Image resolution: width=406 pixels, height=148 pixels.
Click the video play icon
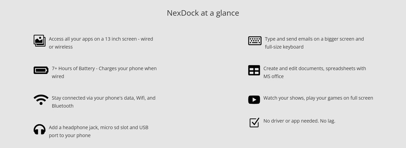point(254,100)
